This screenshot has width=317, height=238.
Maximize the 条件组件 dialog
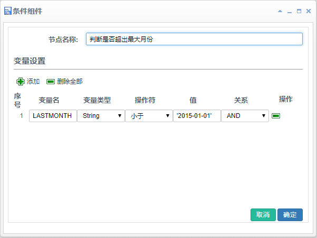299,11
